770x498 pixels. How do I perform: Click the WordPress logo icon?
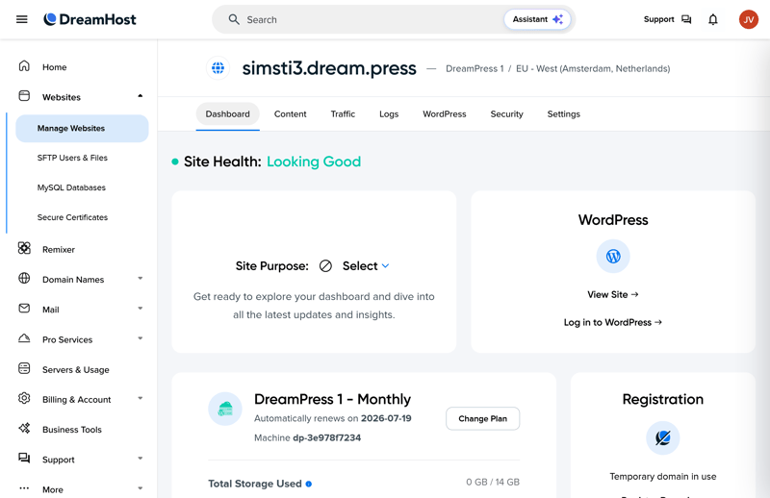(613, 256)
